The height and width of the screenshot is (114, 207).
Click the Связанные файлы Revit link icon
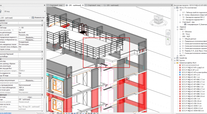[177, 63]
